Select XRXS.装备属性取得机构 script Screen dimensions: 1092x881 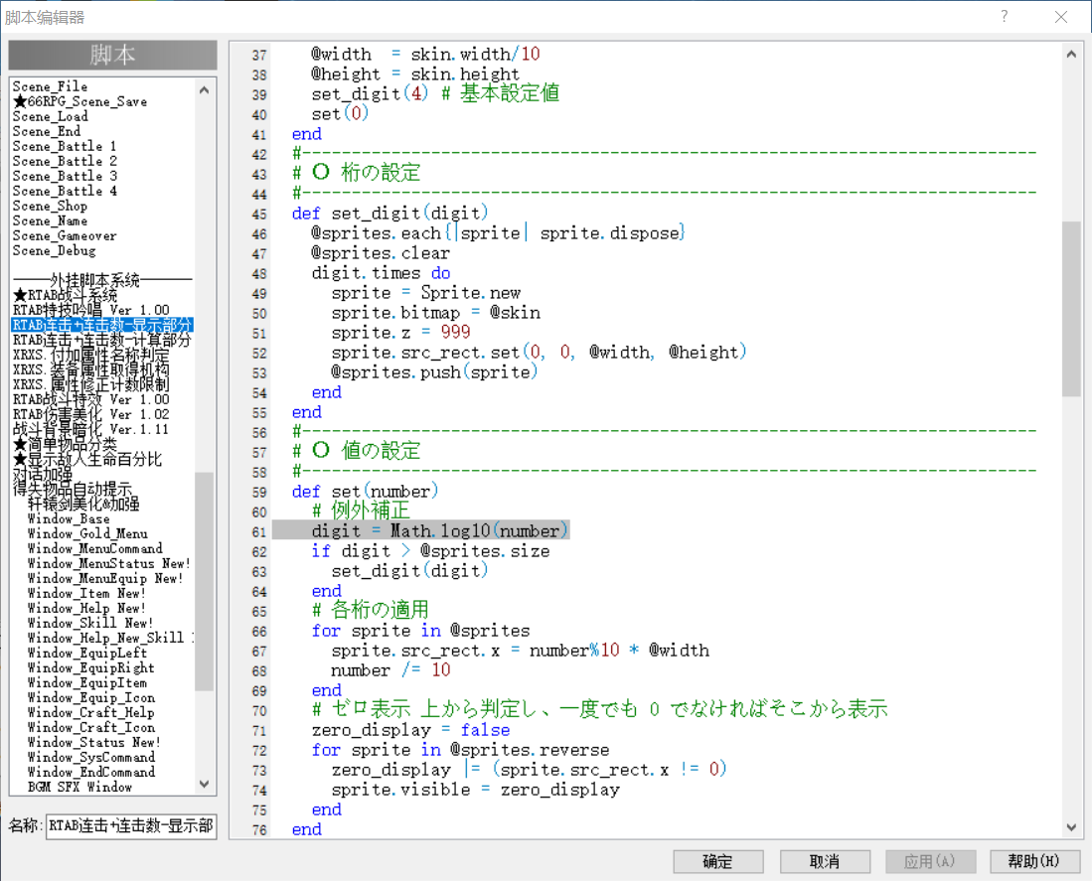coord(90,369)
